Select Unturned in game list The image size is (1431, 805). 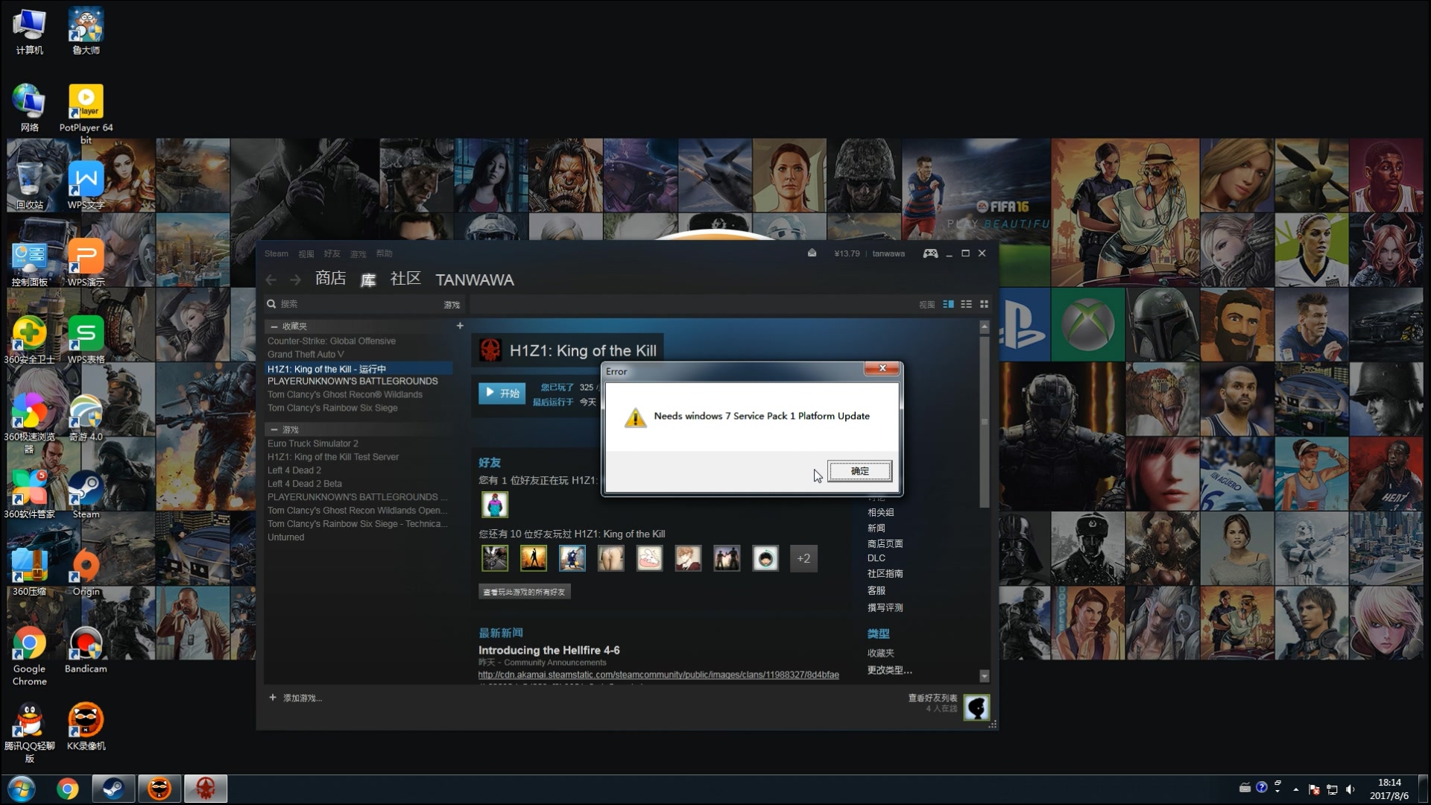[x=286, y=537]
